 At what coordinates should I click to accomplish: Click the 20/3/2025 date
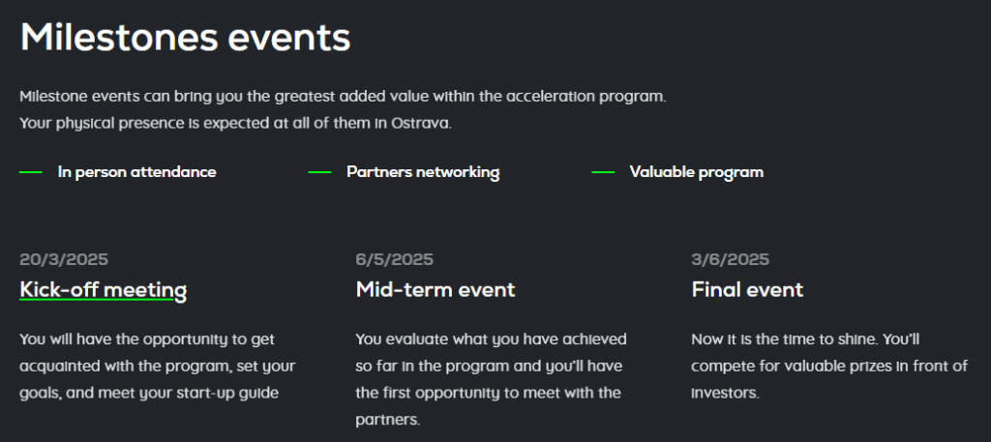coord(64,259)
